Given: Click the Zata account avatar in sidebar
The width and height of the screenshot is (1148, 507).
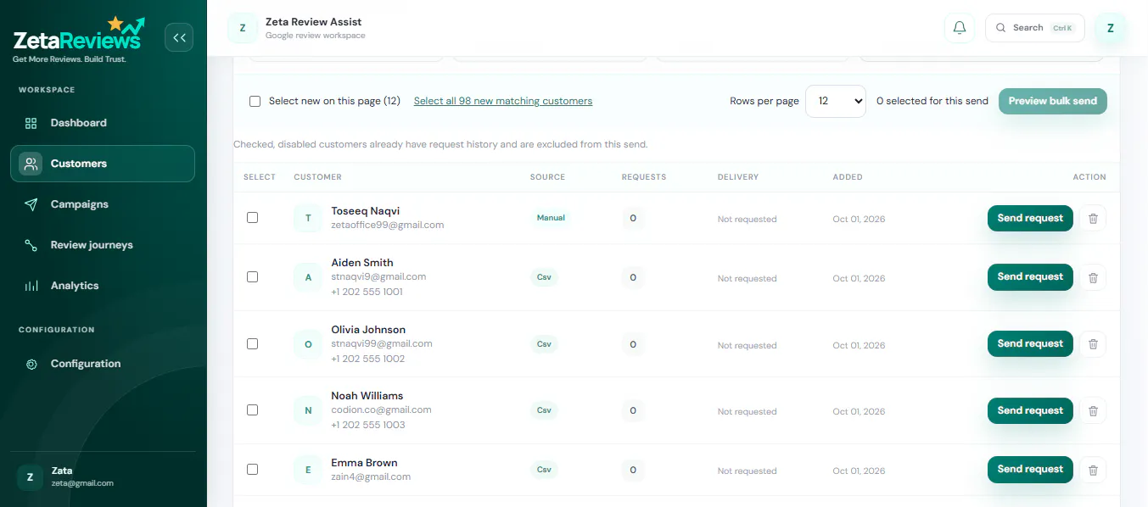Looking at the screenshot, I should coord(30,476).
